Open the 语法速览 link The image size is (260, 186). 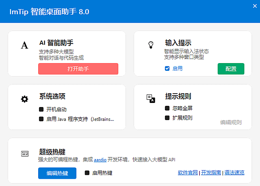click(x=234, y=173)
